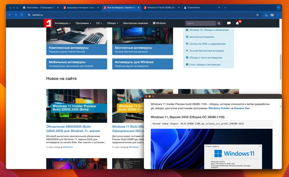This screenshot has height=177, width=289.
Task: Open Comss.one DNS с шифрованием link
Action: click(x=207, y=44)
